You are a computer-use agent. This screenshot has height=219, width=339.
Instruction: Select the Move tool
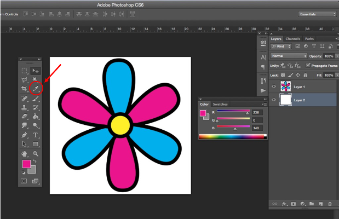coord(36,71)
